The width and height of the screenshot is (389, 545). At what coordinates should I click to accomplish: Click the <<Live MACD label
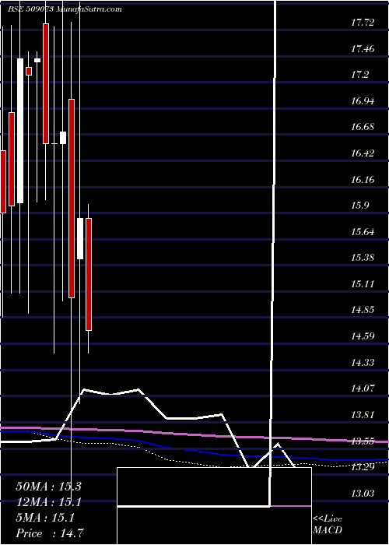pyautogui.click(x=328, y=525)
